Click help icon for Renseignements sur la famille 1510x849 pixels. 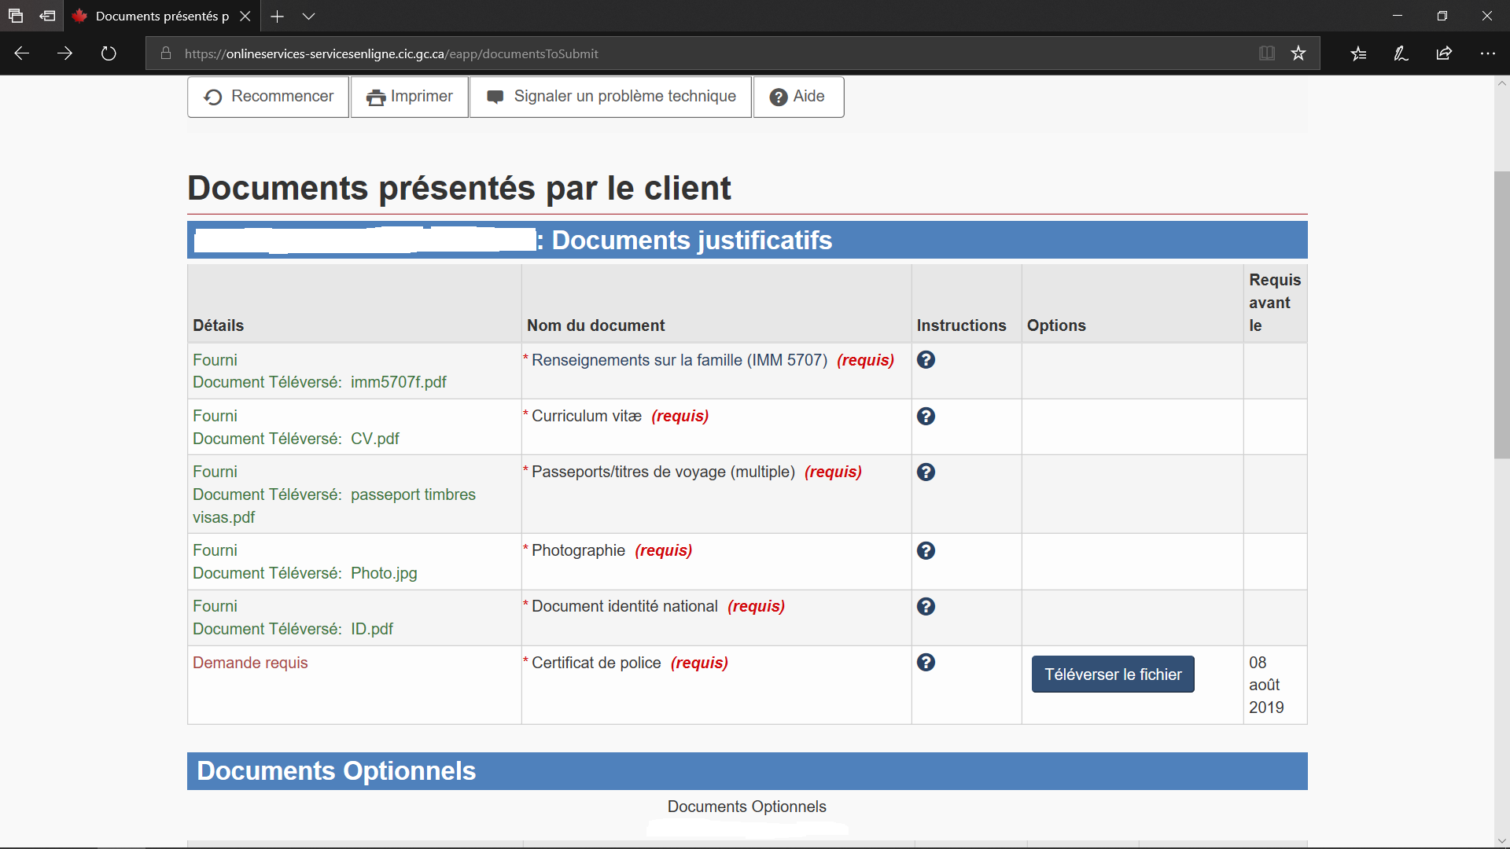(926, 360)
